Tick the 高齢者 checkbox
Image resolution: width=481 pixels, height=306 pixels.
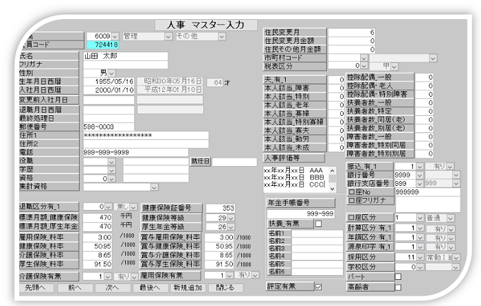pos(397,286)
